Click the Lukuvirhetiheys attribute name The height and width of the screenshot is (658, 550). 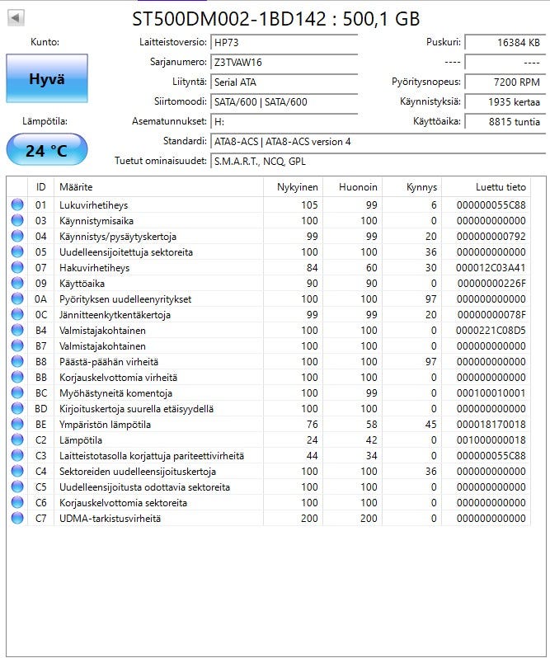(x=93, y=205)
